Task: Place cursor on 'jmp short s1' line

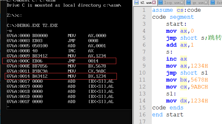Action: point(187,73)
